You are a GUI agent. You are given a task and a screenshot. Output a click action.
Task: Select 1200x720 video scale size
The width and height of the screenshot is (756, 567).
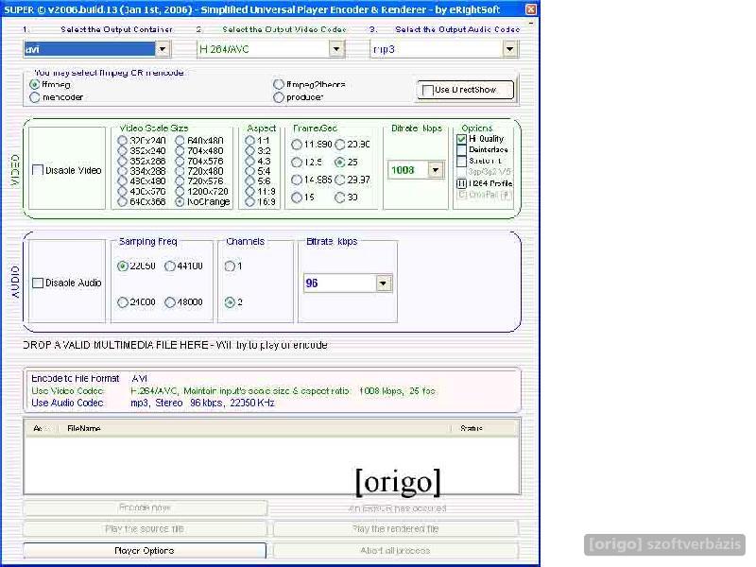[180, 192]
